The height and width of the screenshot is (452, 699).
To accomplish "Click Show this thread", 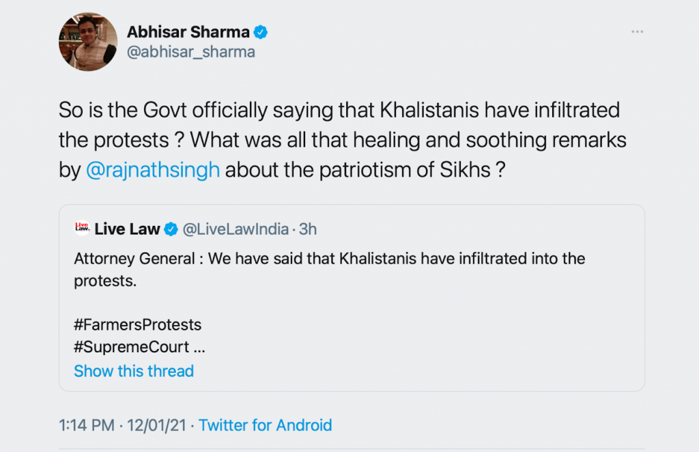I will 134,371.
